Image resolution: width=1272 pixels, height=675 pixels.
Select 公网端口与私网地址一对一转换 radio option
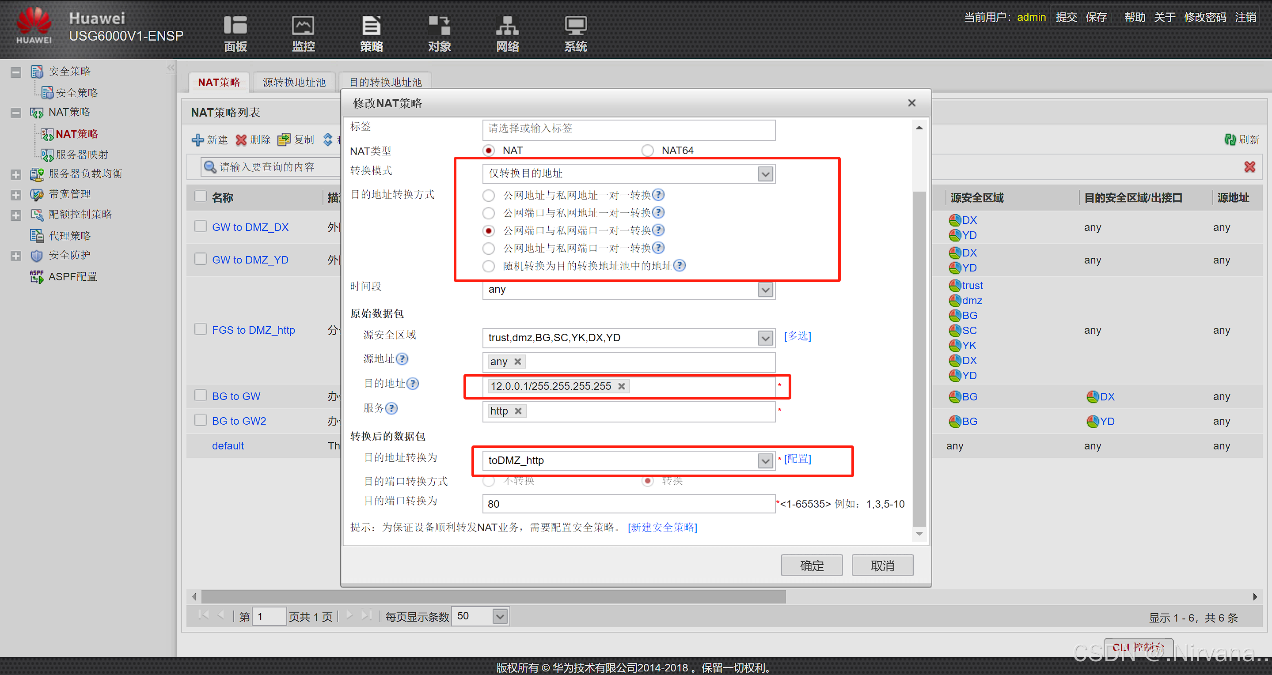488,213
